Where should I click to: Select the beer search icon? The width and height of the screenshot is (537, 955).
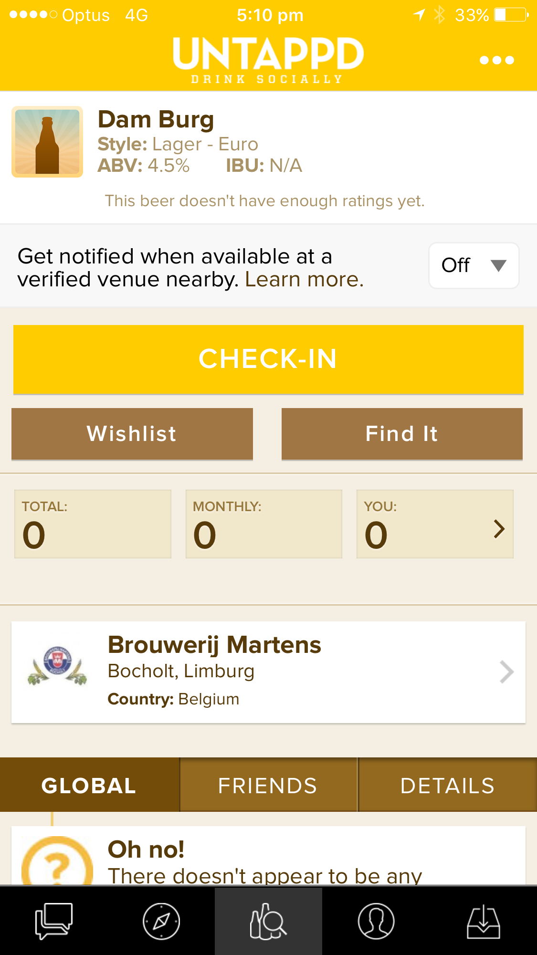[268, 921]
